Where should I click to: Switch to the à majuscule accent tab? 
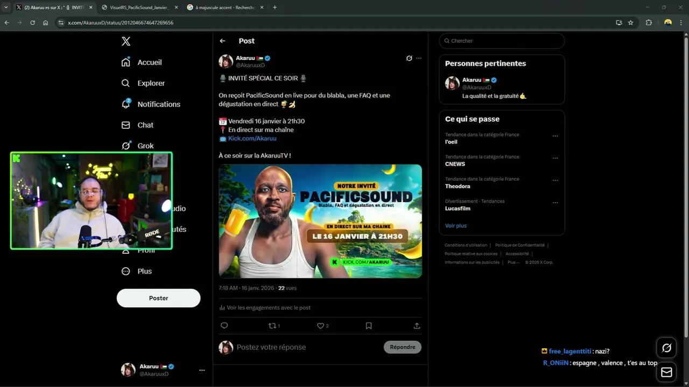tap(225, 8)
